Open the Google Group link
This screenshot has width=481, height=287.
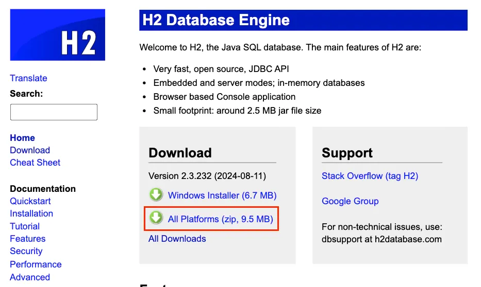click(350, 201)
